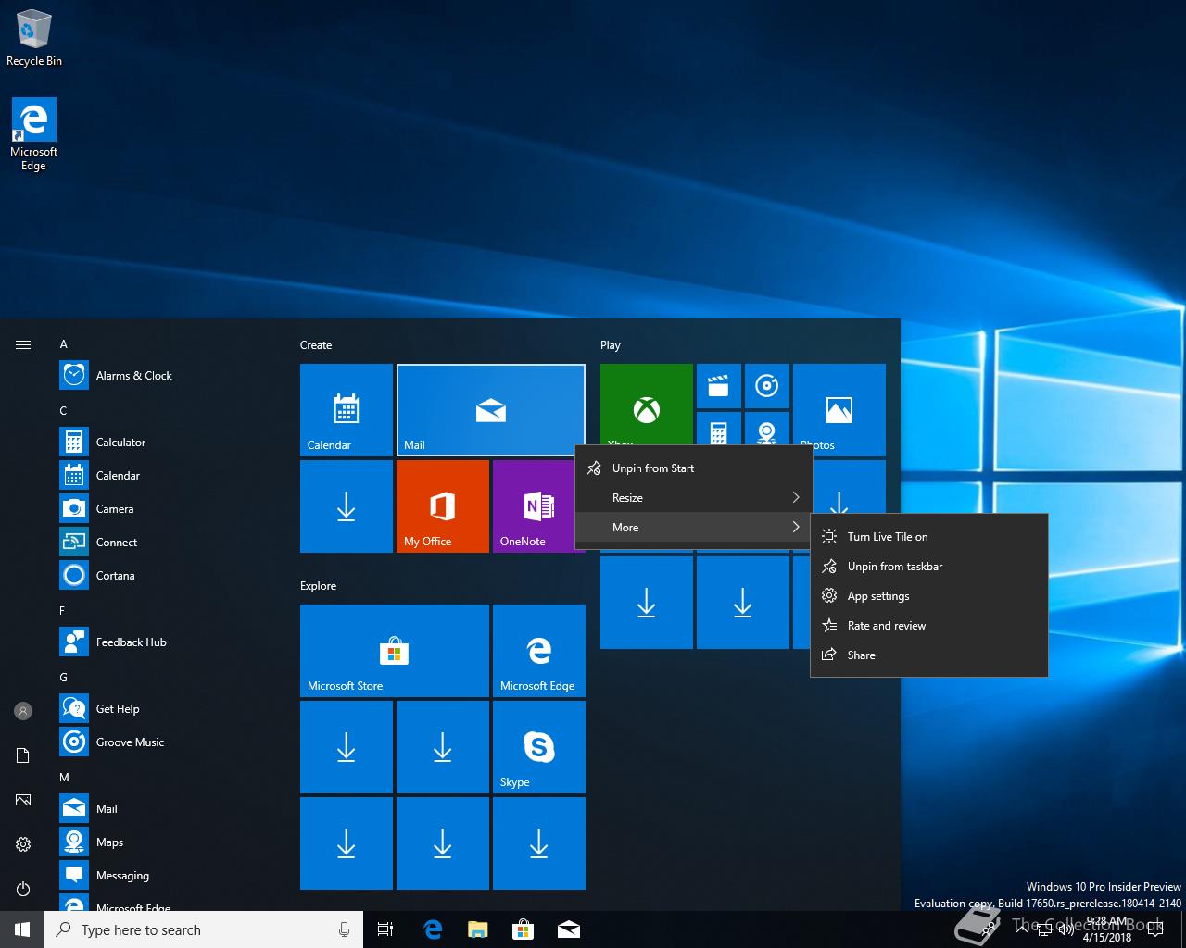This screenshot has width=1186, height=948.
Task: Launch Cortana from the app list
Action: point(167,575)
